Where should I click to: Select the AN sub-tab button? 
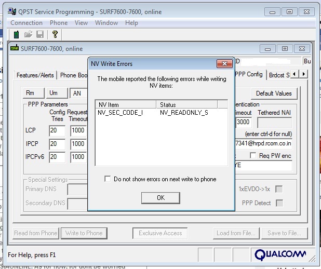coord(78,93)
